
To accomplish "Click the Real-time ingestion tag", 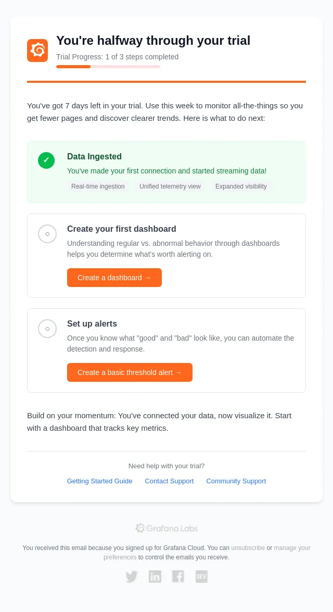I will click(x=98, y=186).
